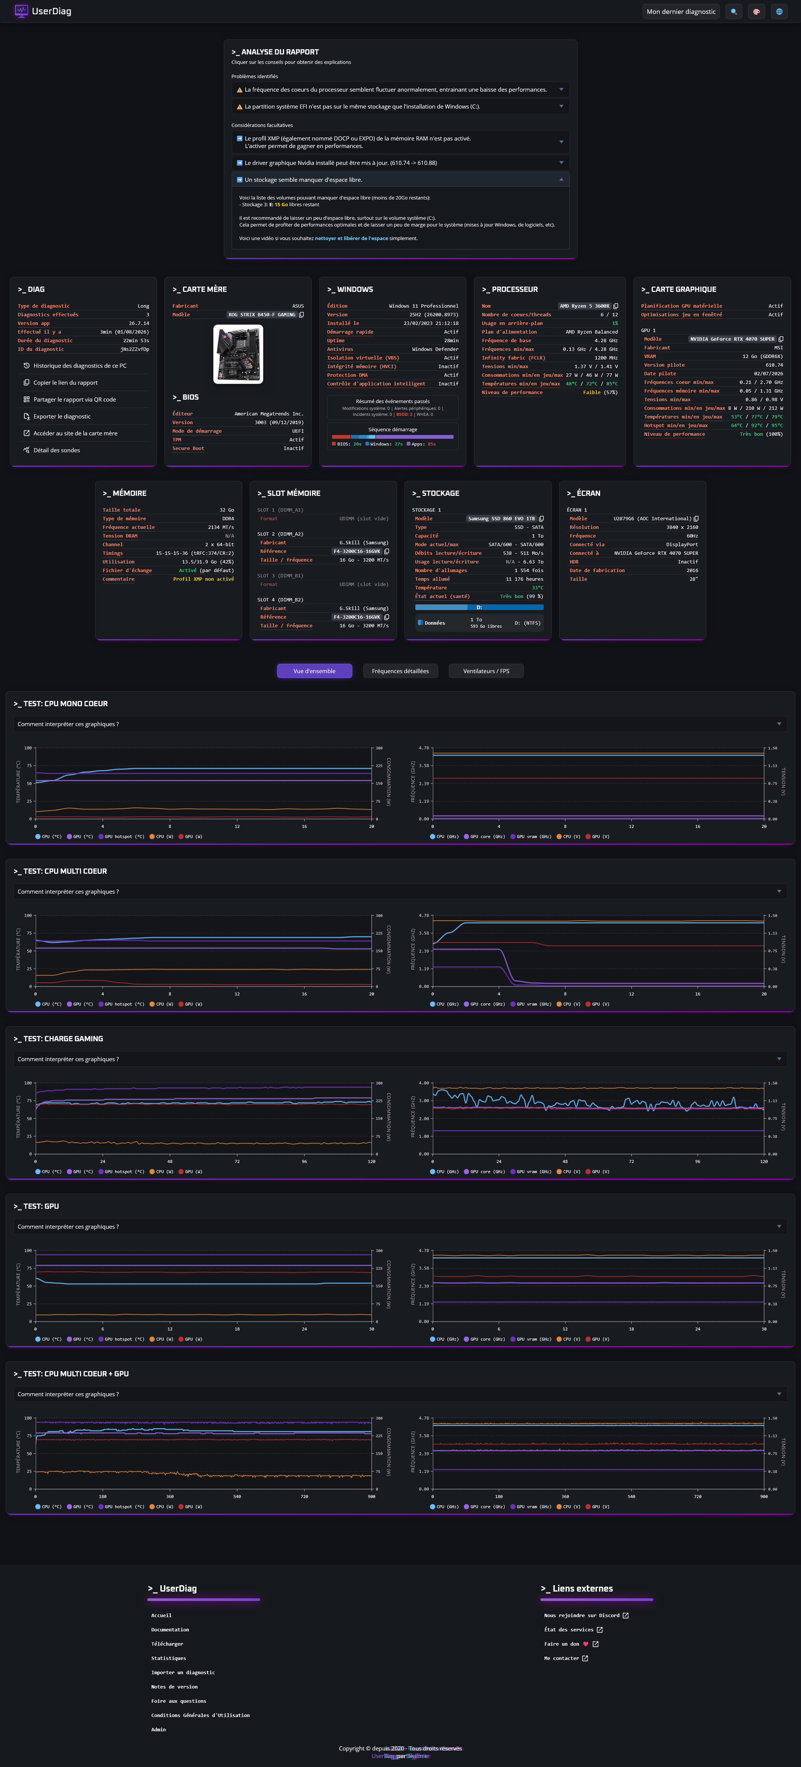Click the motherboard product thumbnail image
This screenshot has height=1767, width=801.
(x=238, y=354)
